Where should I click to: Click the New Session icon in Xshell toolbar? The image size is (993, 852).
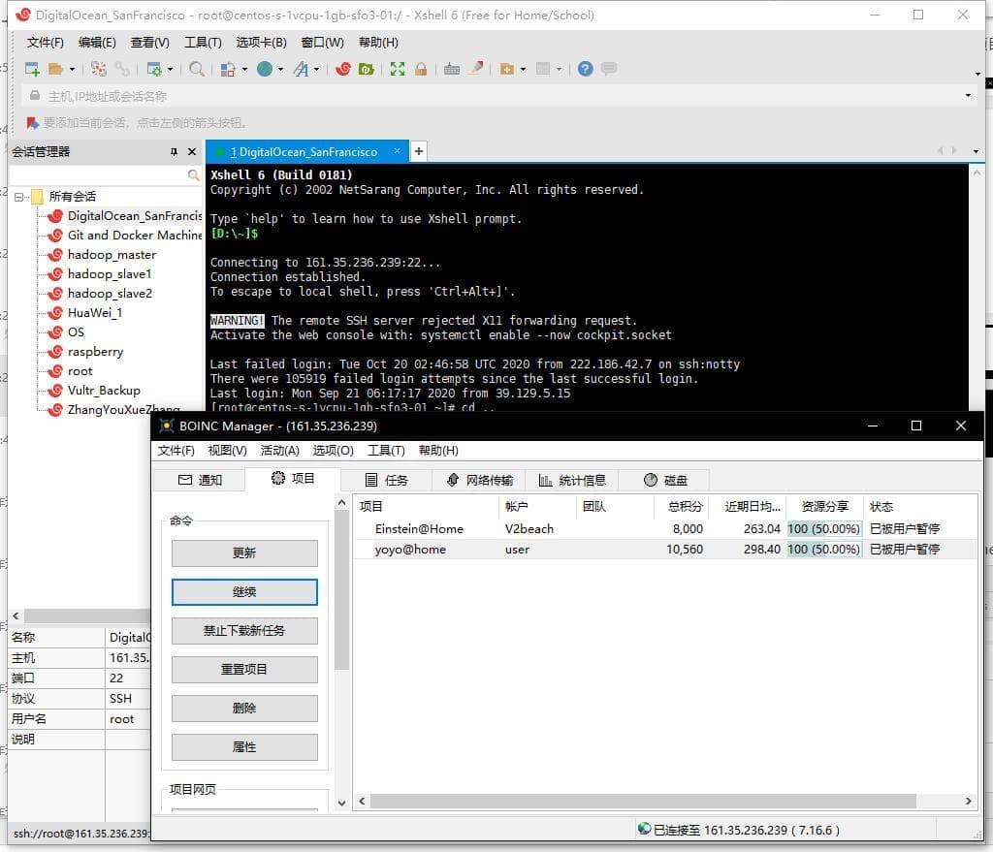(x=32, y=69)
